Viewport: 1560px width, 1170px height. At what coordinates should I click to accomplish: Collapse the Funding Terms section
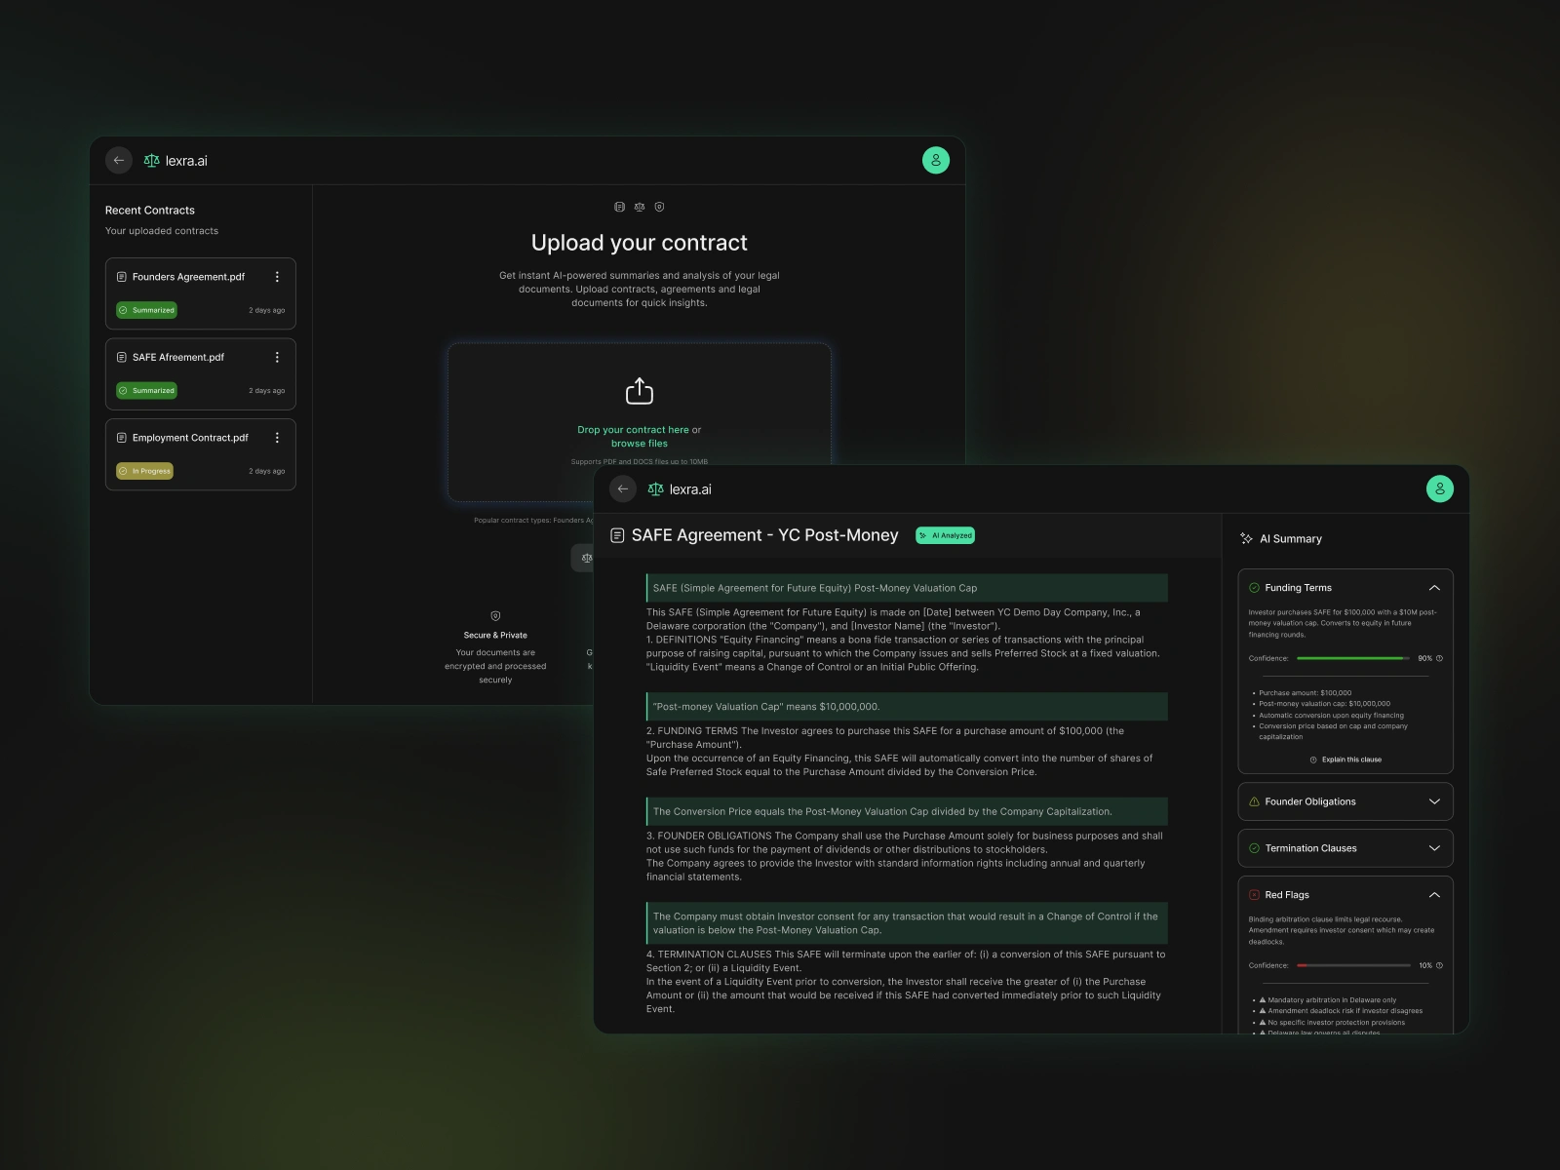click(1434, 588)
